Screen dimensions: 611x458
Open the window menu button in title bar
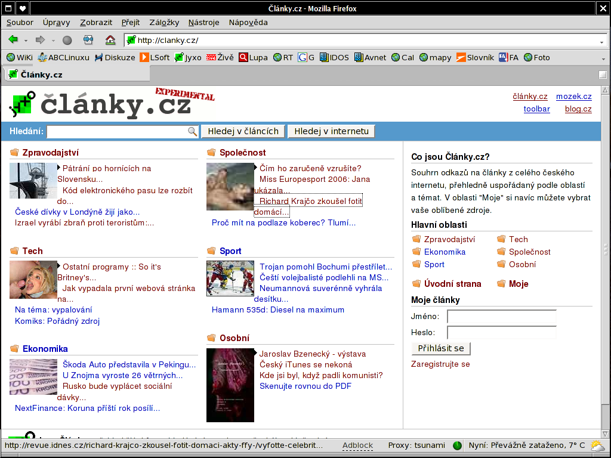[8, 8]
